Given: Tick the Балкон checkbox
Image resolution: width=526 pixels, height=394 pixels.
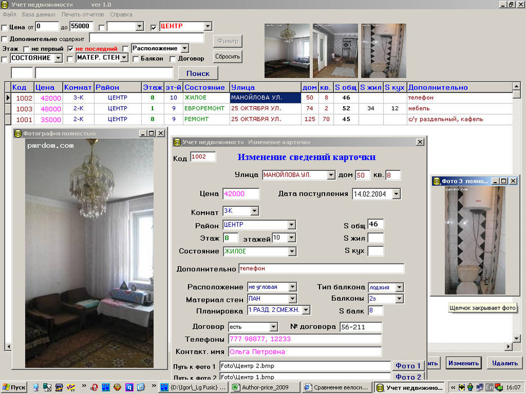Looking at the screenshot, I should click(x=136, y=60).
